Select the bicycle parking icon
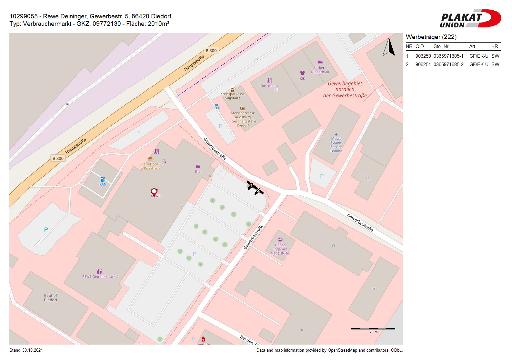The height and width of the screenshot is (362, 512). coord(217,106)
